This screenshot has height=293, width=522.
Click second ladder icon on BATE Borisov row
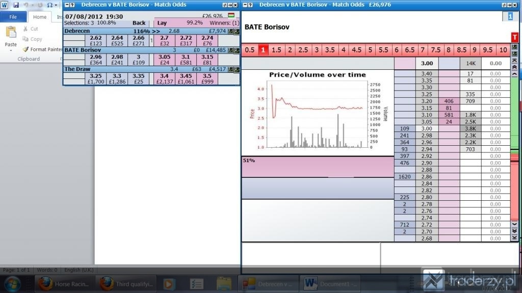point(237,50)
